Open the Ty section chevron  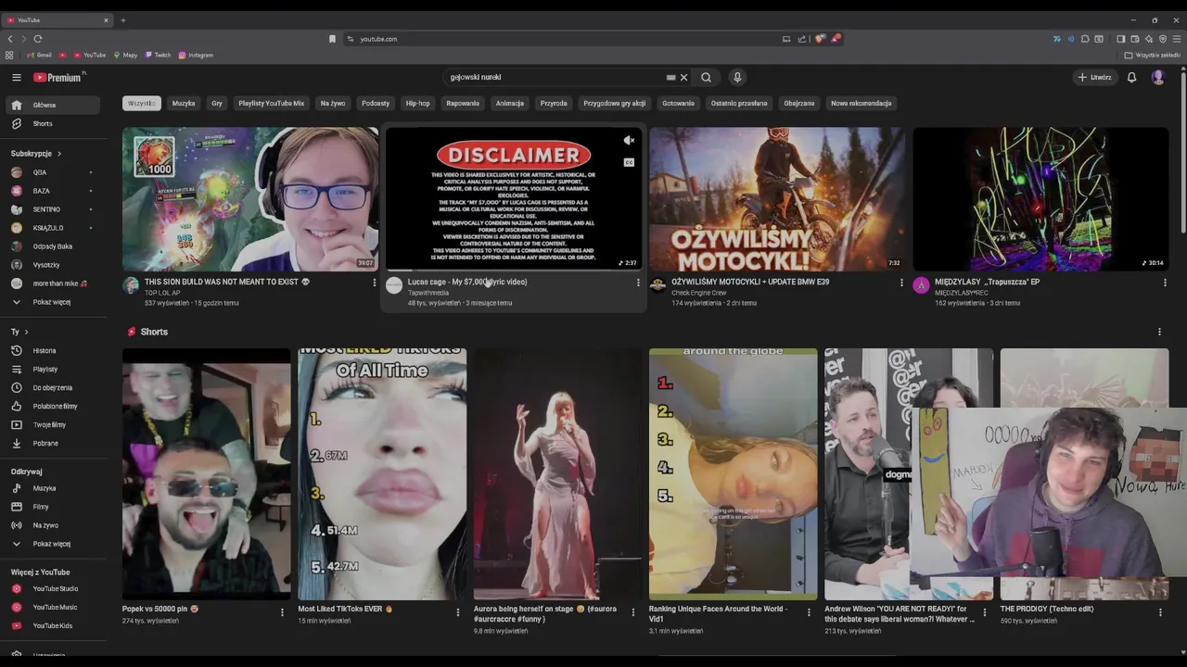pos(26,332)
